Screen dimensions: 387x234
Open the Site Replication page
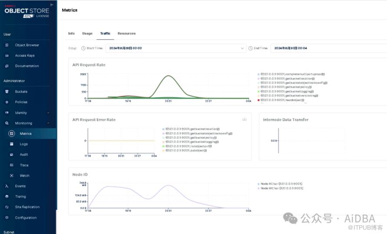coord(27,207)
